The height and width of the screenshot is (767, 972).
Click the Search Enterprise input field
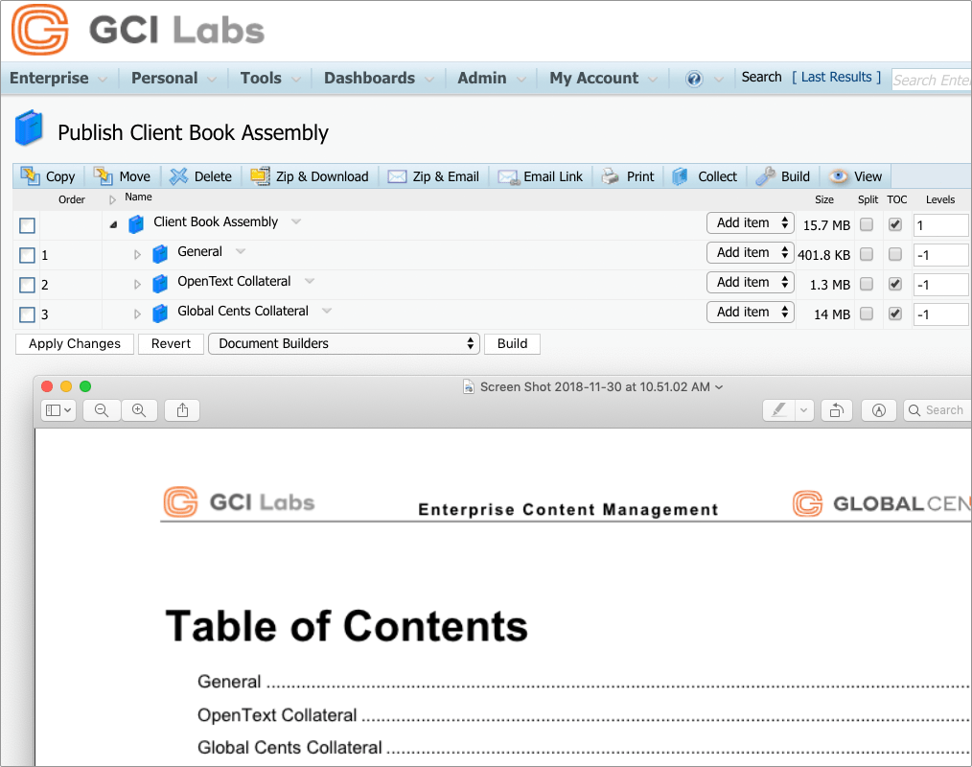pos(931,80)
